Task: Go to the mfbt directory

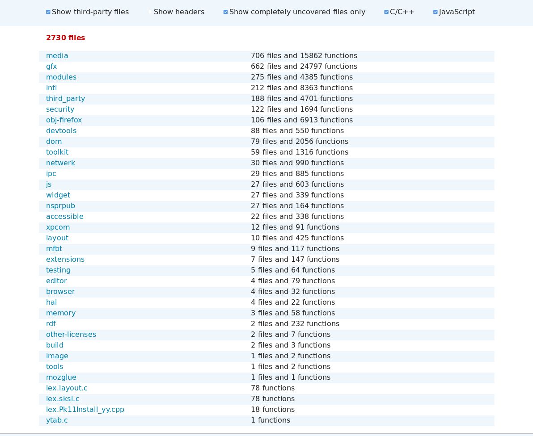Action: pyautogui.click(x=54, y=249)
